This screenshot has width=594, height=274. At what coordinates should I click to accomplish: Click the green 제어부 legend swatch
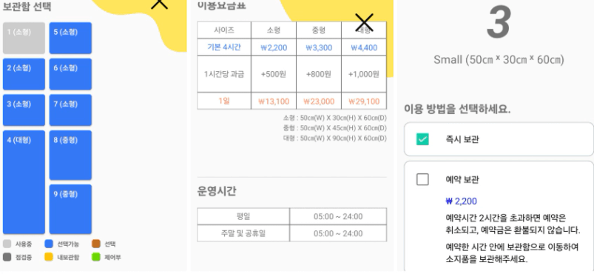96,257
